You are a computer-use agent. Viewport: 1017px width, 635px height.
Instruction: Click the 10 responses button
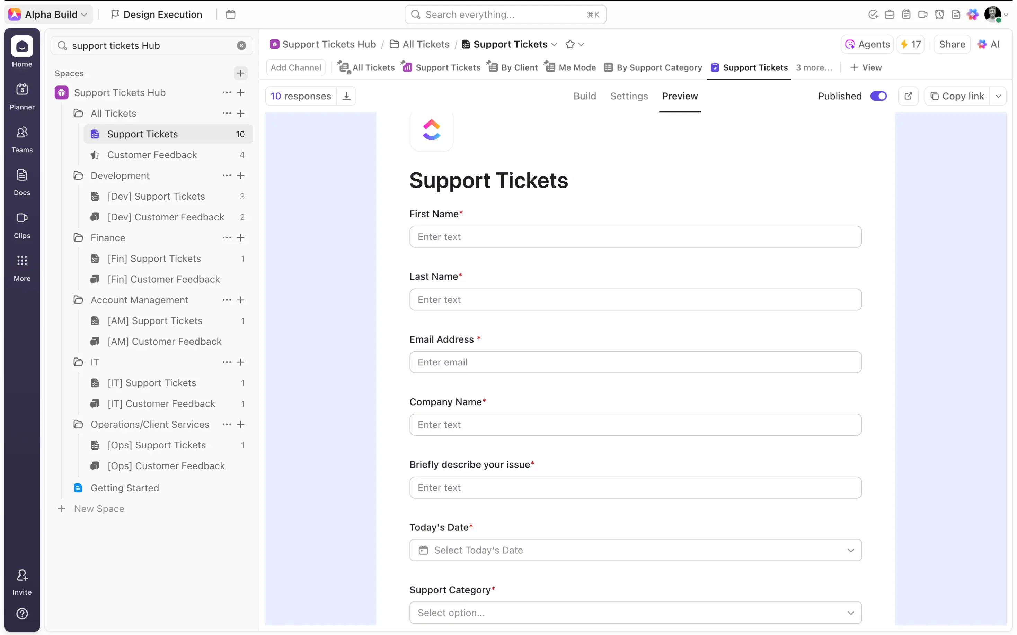point(301,96)
